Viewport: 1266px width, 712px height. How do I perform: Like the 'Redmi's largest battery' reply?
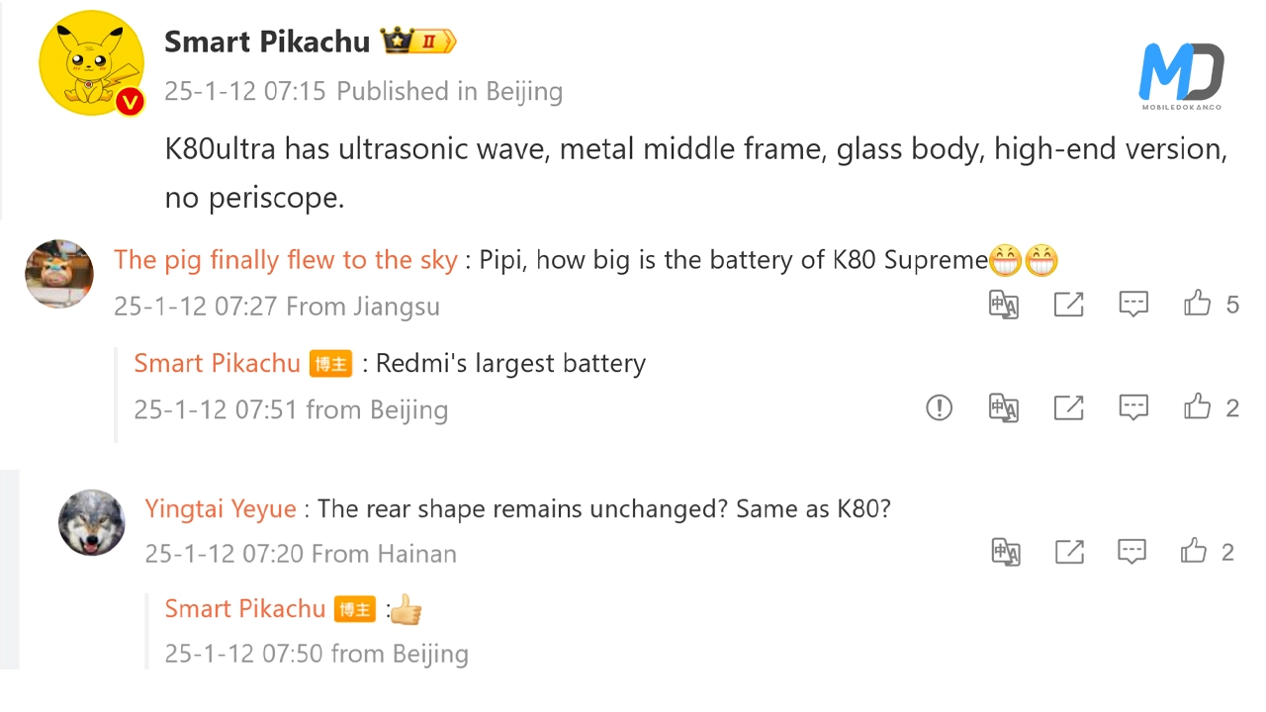click(x=1198, y=406)
